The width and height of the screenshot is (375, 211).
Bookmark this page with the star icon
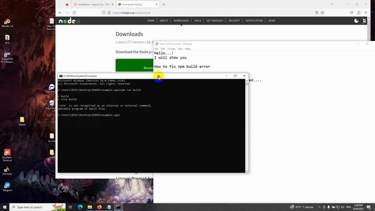tap(322, 12)
